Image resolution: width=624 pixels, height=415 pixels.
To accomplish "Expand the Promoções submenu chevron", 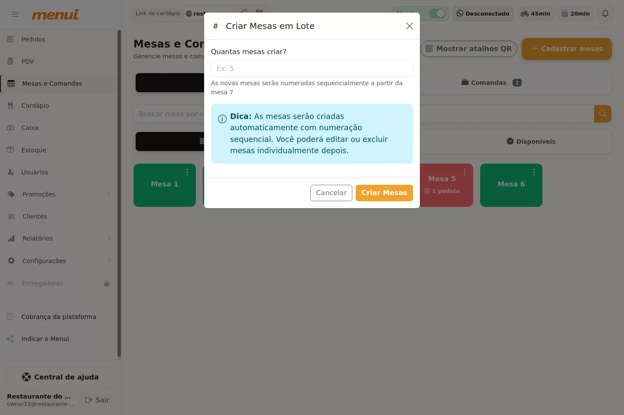I will click(109, 194).
